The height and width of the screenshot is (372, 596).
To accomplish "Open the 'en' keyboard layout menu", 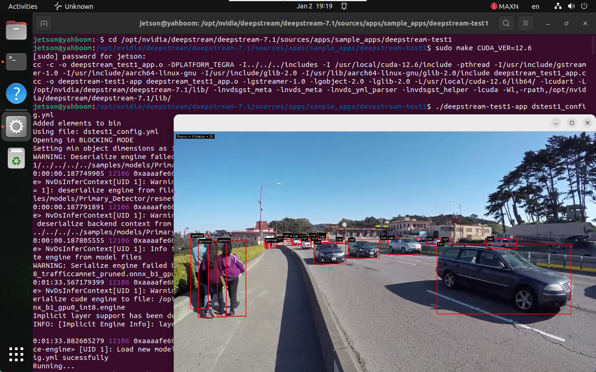I will (535, 6).
